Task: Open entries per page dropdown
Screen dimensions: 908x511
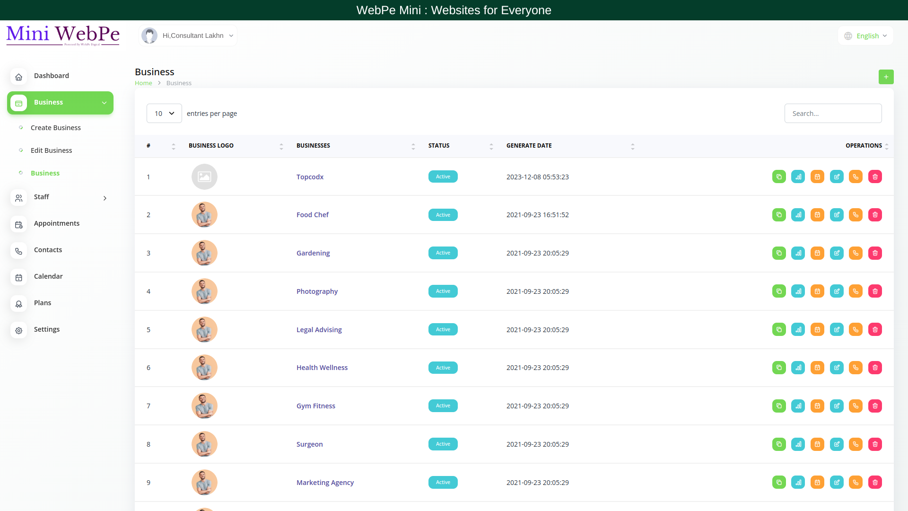Action: coord(164,114)
